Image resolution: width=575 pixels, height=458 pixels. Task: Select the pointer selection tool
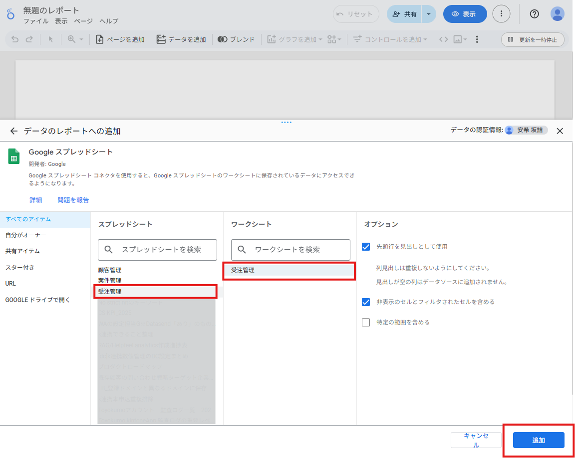pos(50,39)
